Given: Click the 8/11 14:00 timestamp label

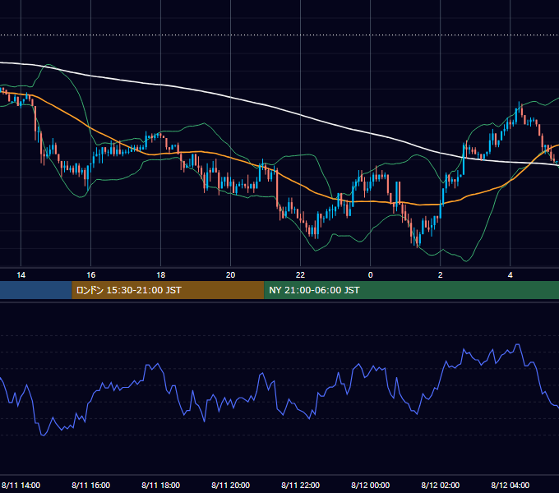Looking at the screenshot, I should point(21,485).
